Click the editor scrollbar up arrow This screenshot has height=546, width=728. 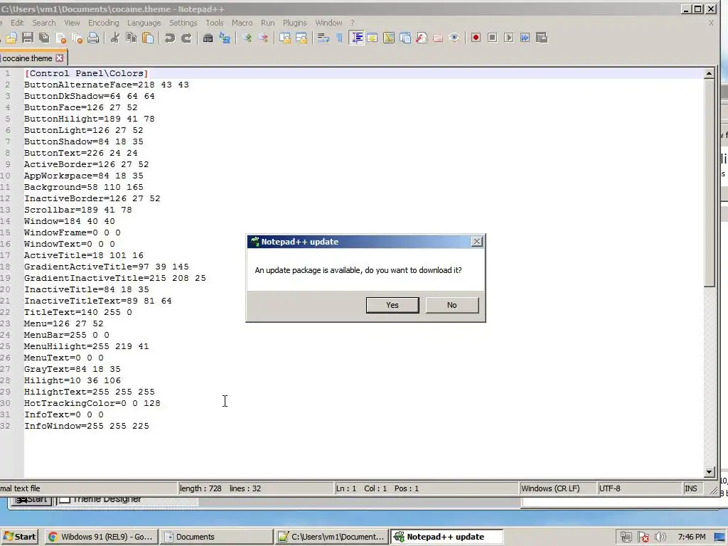click(x=709, y=73)
